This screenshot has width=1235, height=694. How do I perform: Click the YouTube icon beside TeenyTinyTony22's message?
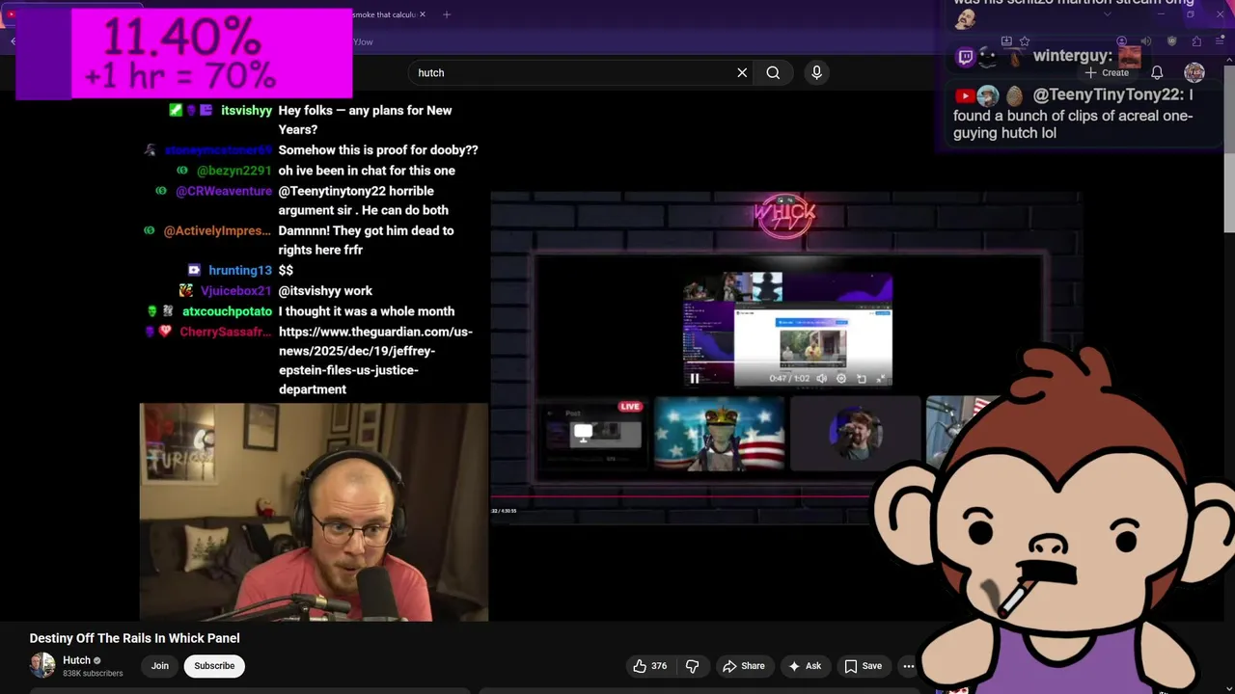tap(964, 95)
